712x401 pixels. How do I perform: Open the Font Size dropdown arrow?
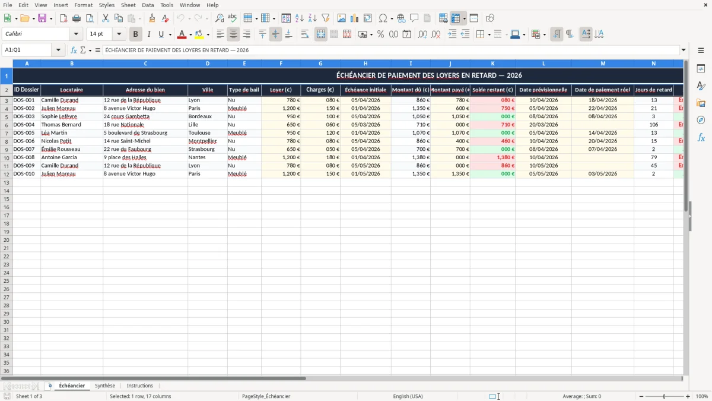(119, 34)
